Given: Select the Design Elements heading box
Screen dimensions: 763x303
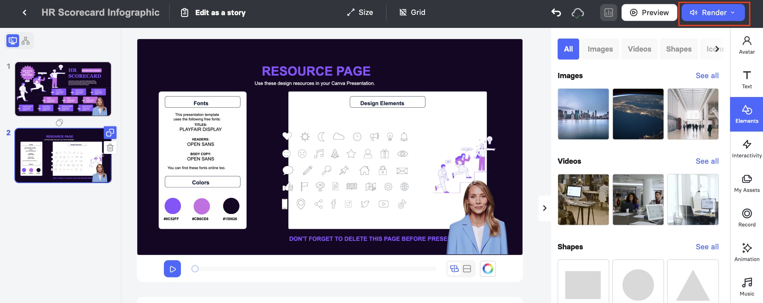Looking at the screenshot, I should [x=387, y=102].
